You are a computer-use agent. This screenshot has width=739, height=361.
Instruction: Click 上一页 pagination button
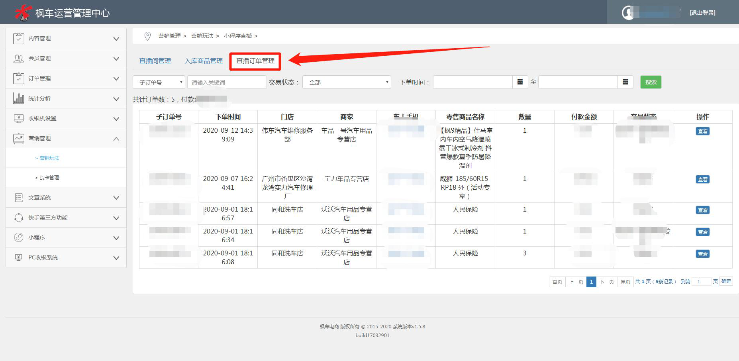point(576,282)
